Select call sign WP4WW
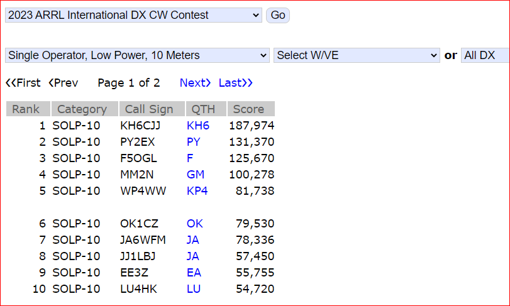This screenshot has width=510, height=306. 143,190
